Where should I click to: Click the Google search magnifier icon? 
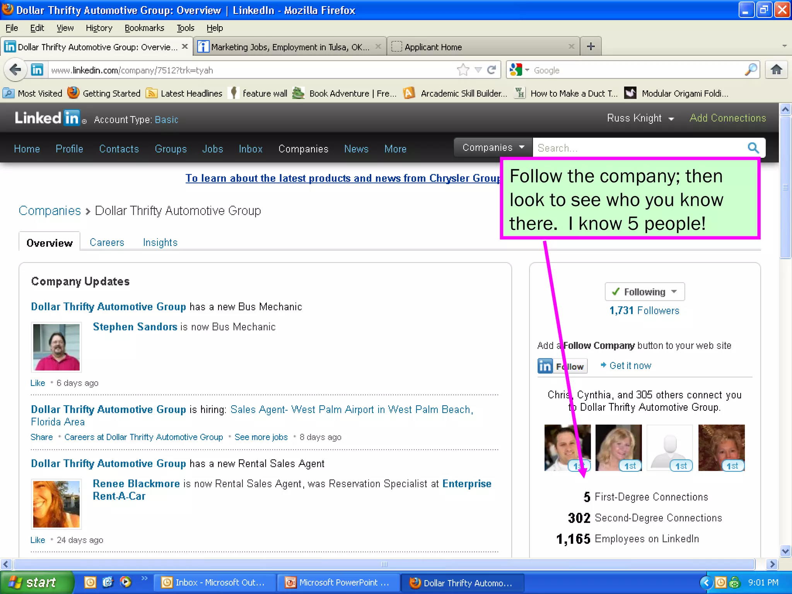tap(751, 70)
